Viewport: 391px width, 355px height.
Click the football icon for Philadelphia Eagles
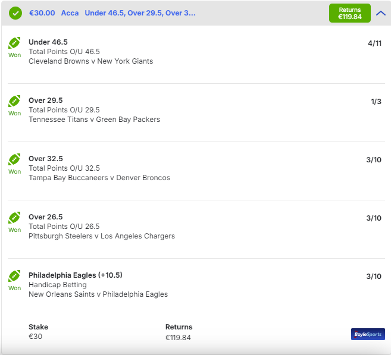tap(14, 276)
